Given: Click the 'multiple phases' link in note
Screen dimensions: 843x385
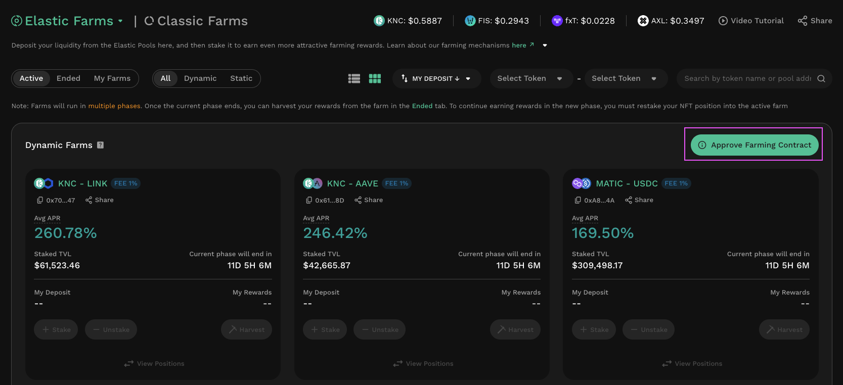Looking at the screenshot, I should click(114, 106).
